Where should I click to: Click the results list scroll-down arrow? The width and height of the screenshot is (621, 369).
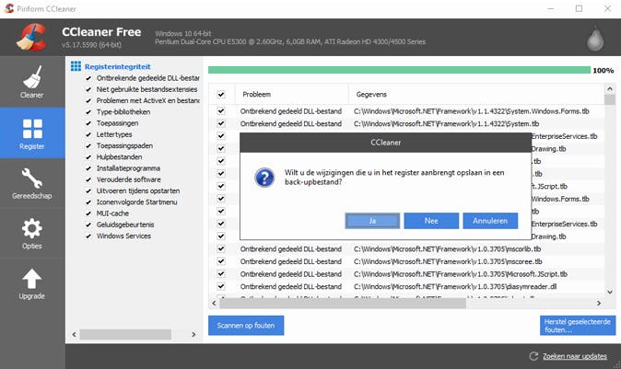click(610, 292)
